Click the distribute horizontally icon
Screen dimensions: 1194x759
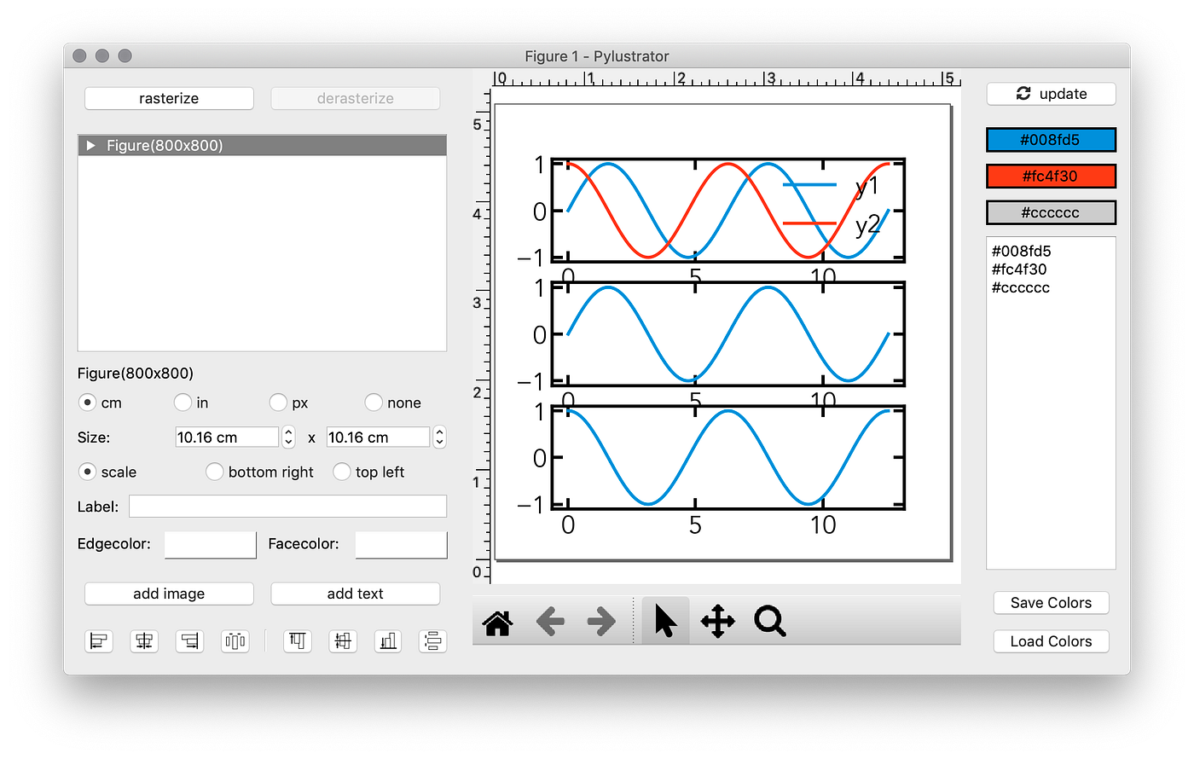(x=235, y=641)
